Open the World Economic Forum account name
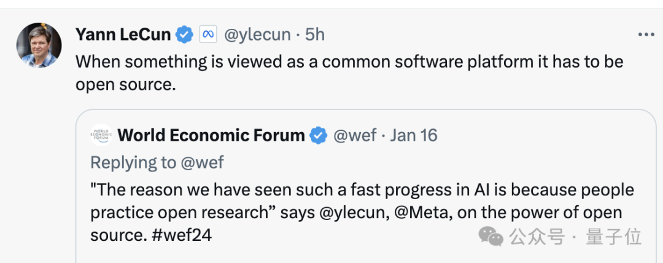 tap(211, 135)
